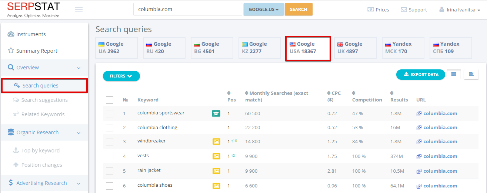Open the hamburger menu icon
This screenshot has width=487, height=193.
(x=79, y=10)
